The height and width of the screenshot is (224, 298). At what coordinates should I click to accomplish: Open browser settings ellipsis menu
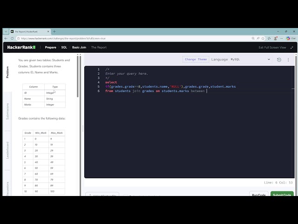pyautogui.click(x=281, y=38)
